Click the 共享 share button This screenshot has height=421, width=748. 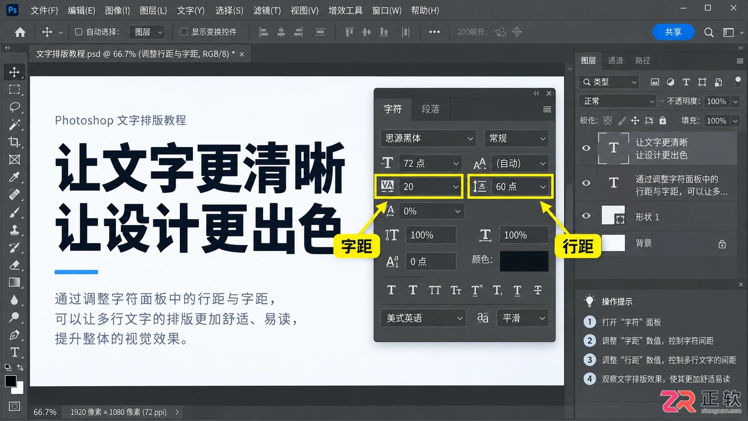[674, 32]
